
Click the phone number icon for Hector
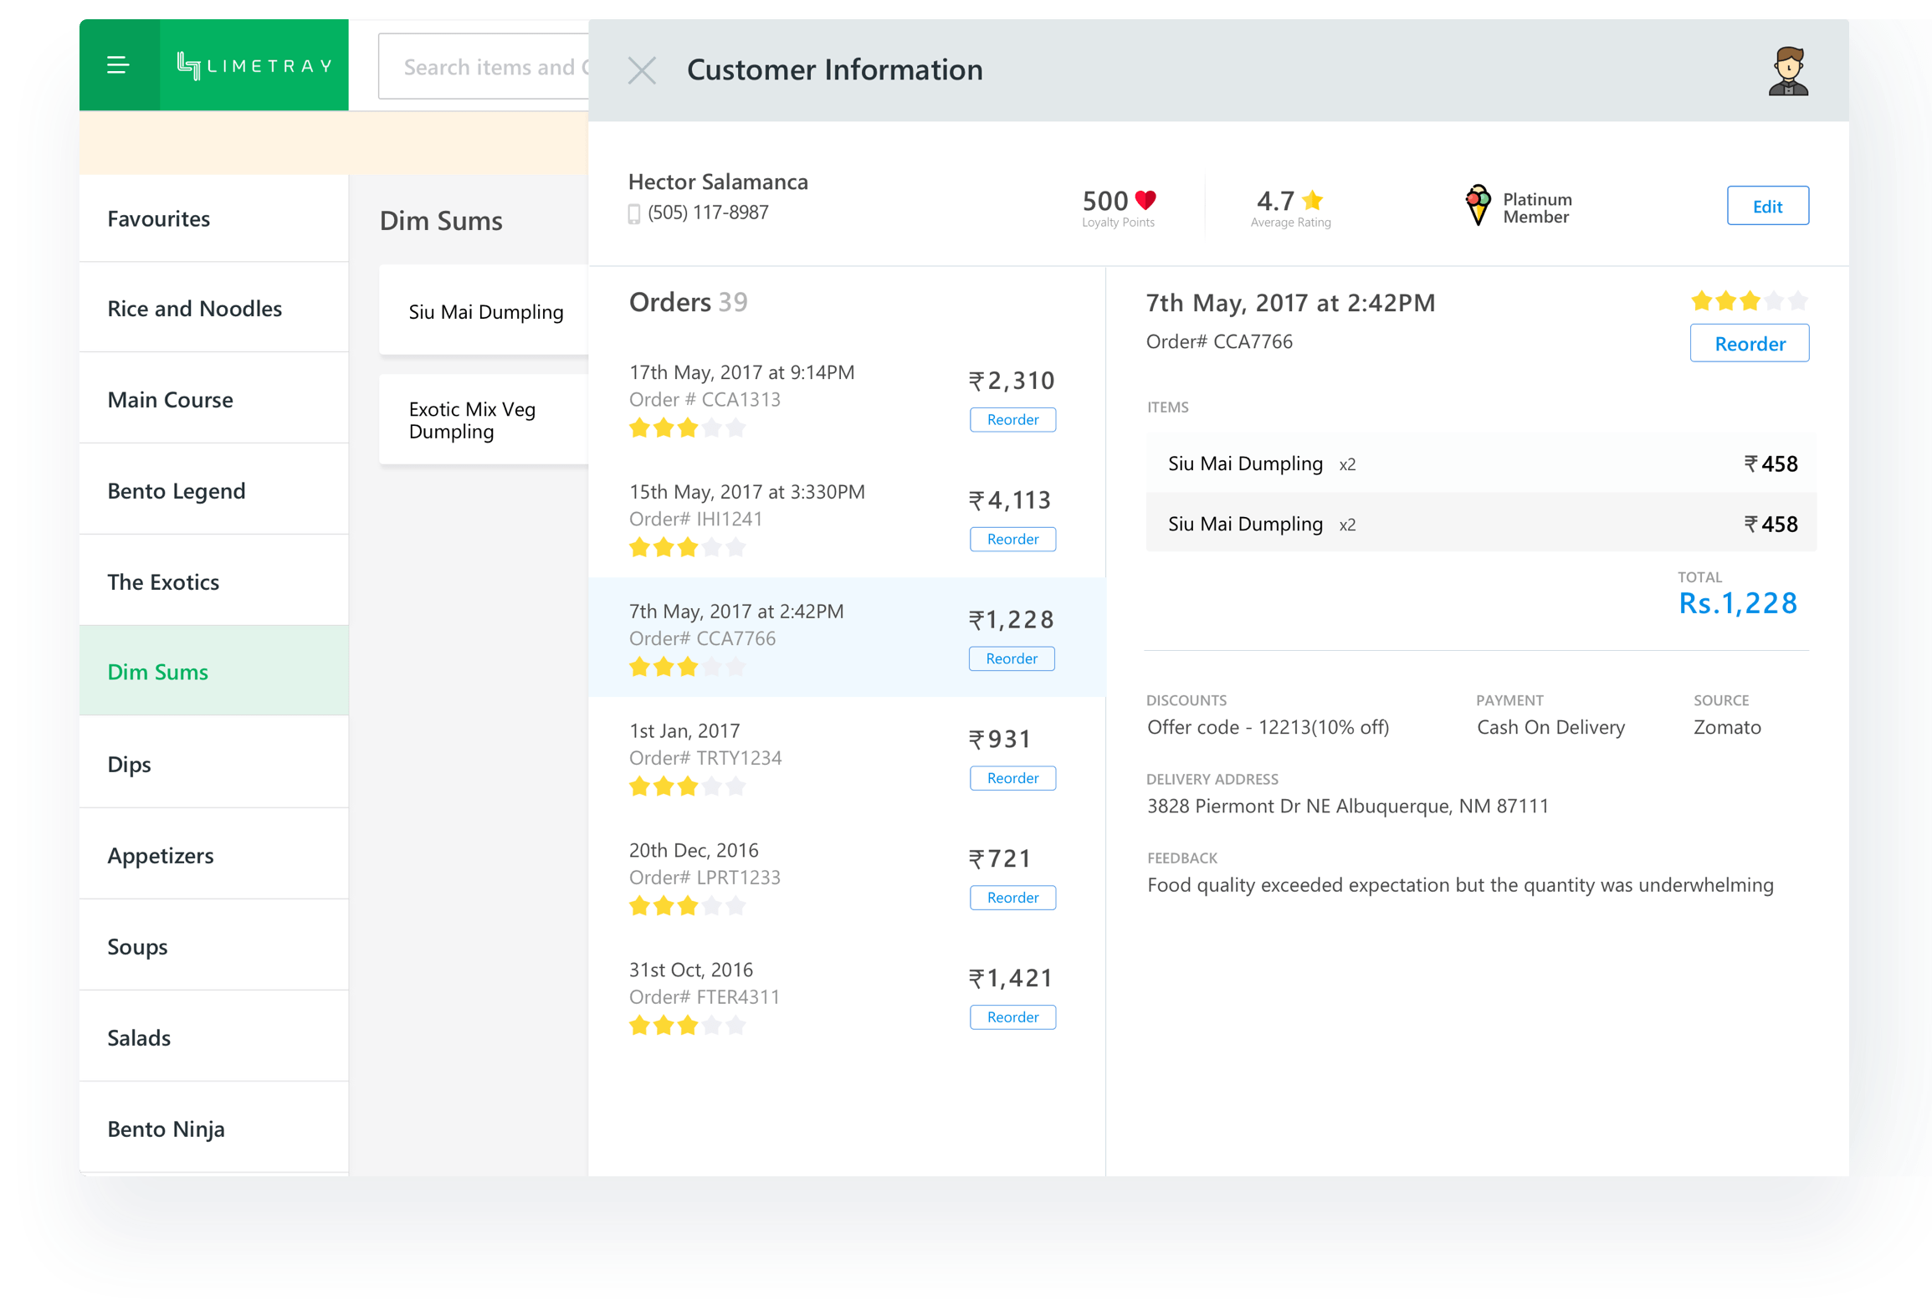pyautogui.click(x=636, y=213)
